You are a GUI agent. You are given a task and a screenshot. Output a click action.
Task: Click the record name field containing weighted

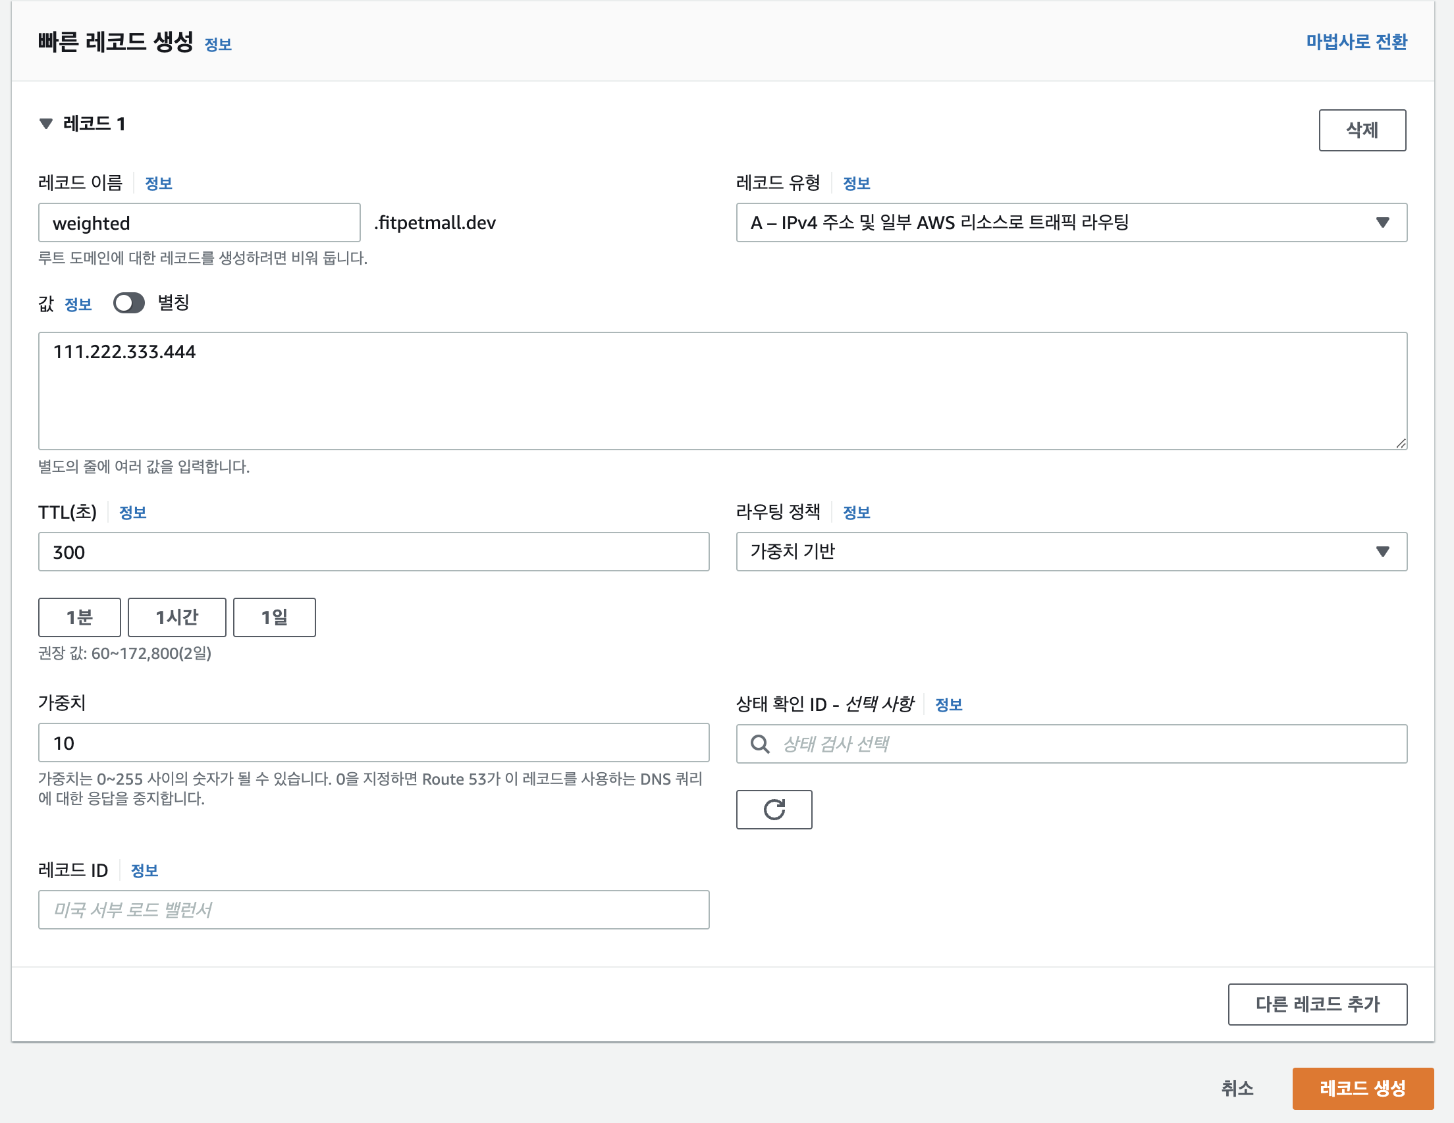[198, 222]
